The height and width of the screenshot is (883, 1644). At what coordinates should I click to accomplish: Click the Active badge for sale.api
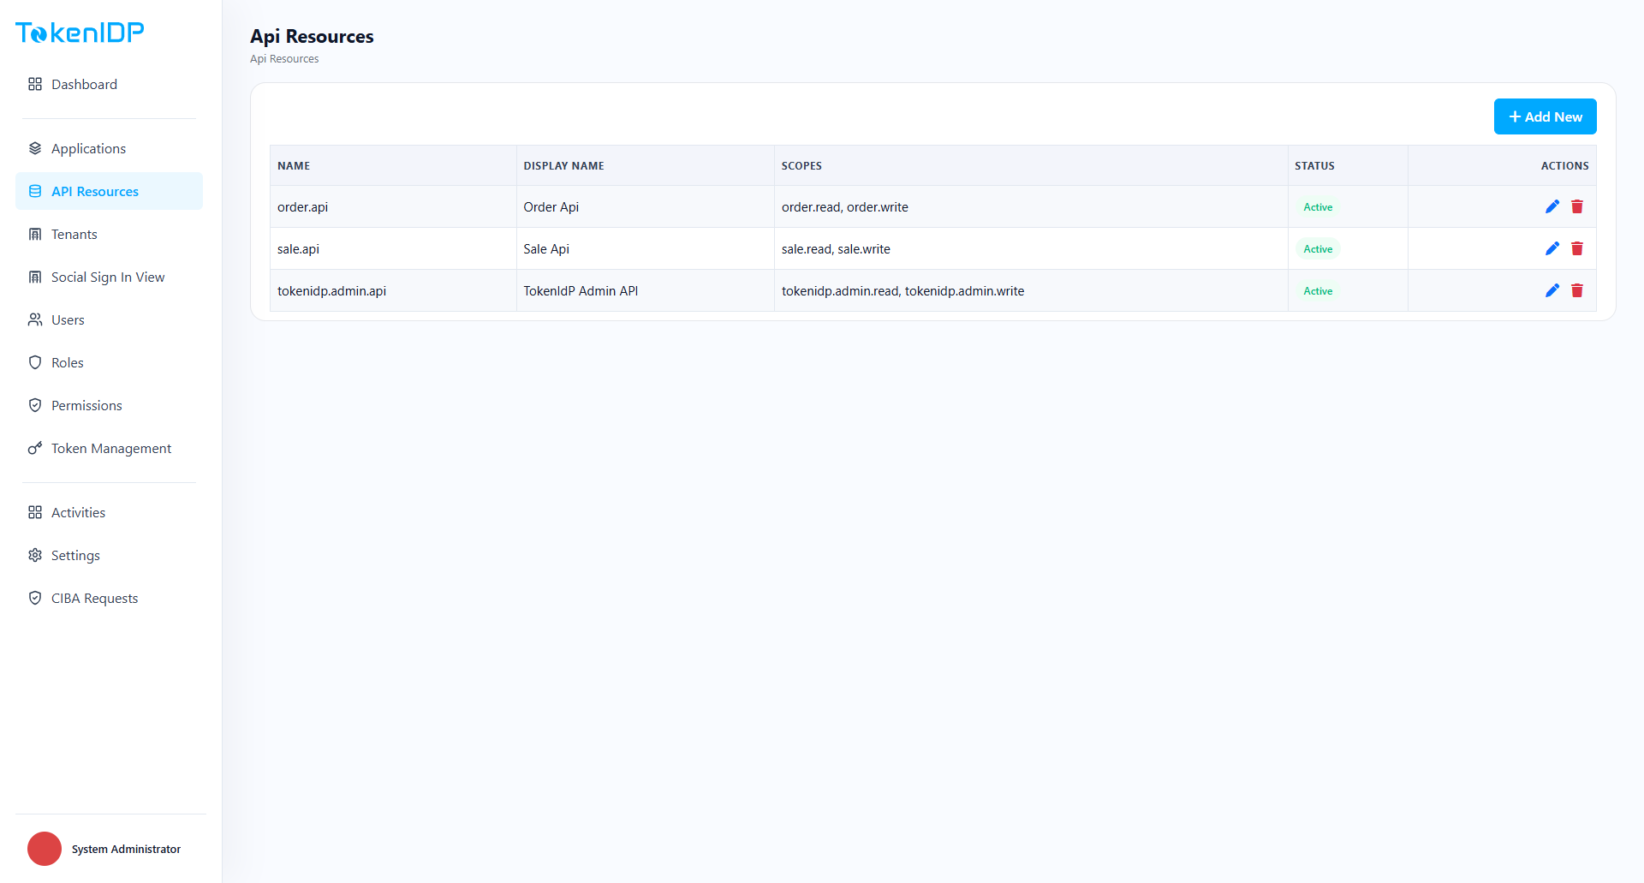point(1318,248)
